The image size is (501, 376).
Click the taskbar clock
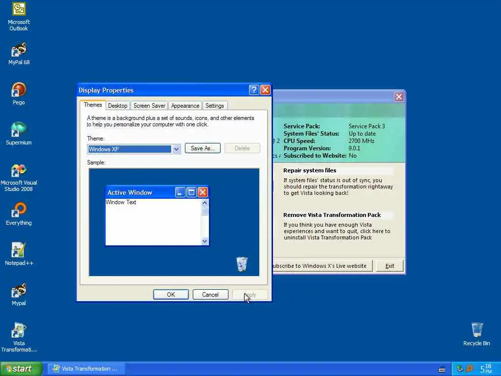click(486, 369)
